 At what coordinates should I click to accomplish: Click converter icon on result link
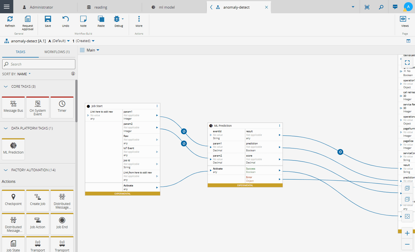(340, 152)
